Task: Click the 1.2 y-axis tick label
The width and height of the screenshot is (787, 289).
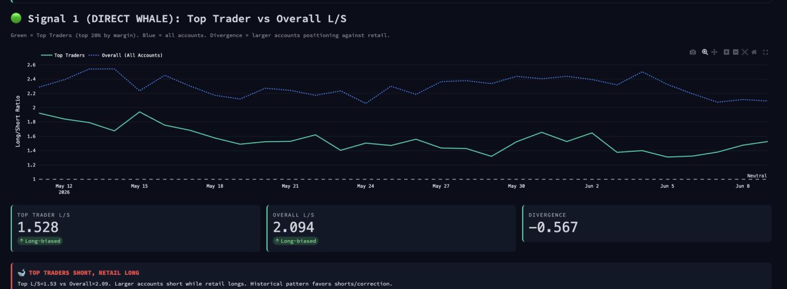Action: pyautogui.click(x=31, y=165)
